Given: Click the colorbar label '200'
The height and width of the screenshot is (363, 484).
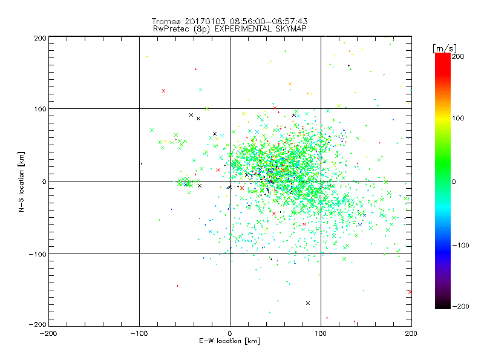Looking at the screenshot, I should (x=458, y=56).
